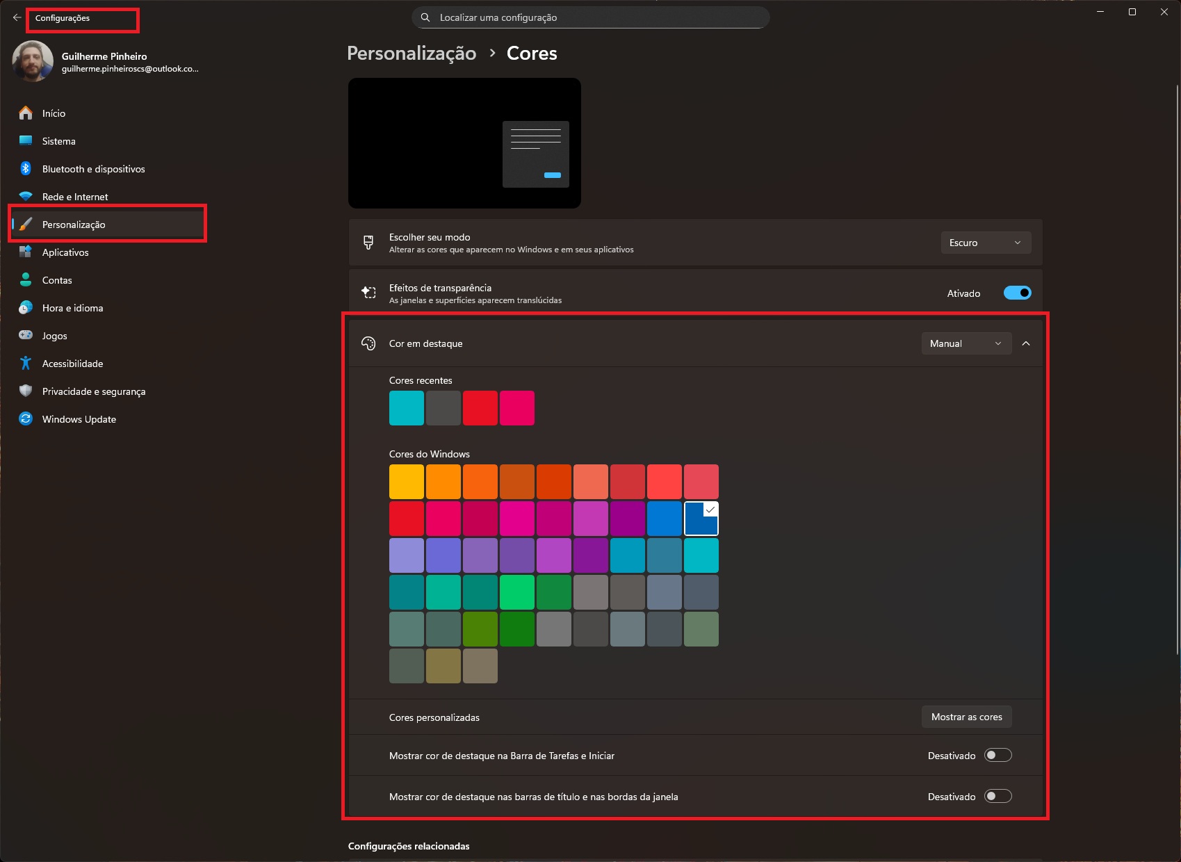Click the Acessibilidade icon

point(25,363)
